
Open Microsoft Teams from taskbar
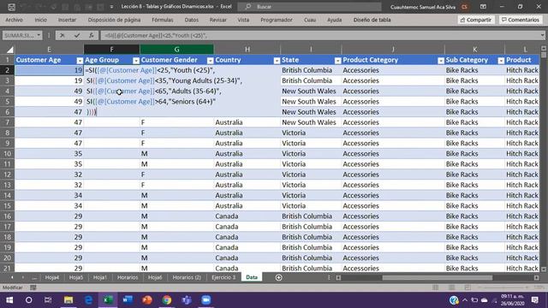tap(187, 300)
